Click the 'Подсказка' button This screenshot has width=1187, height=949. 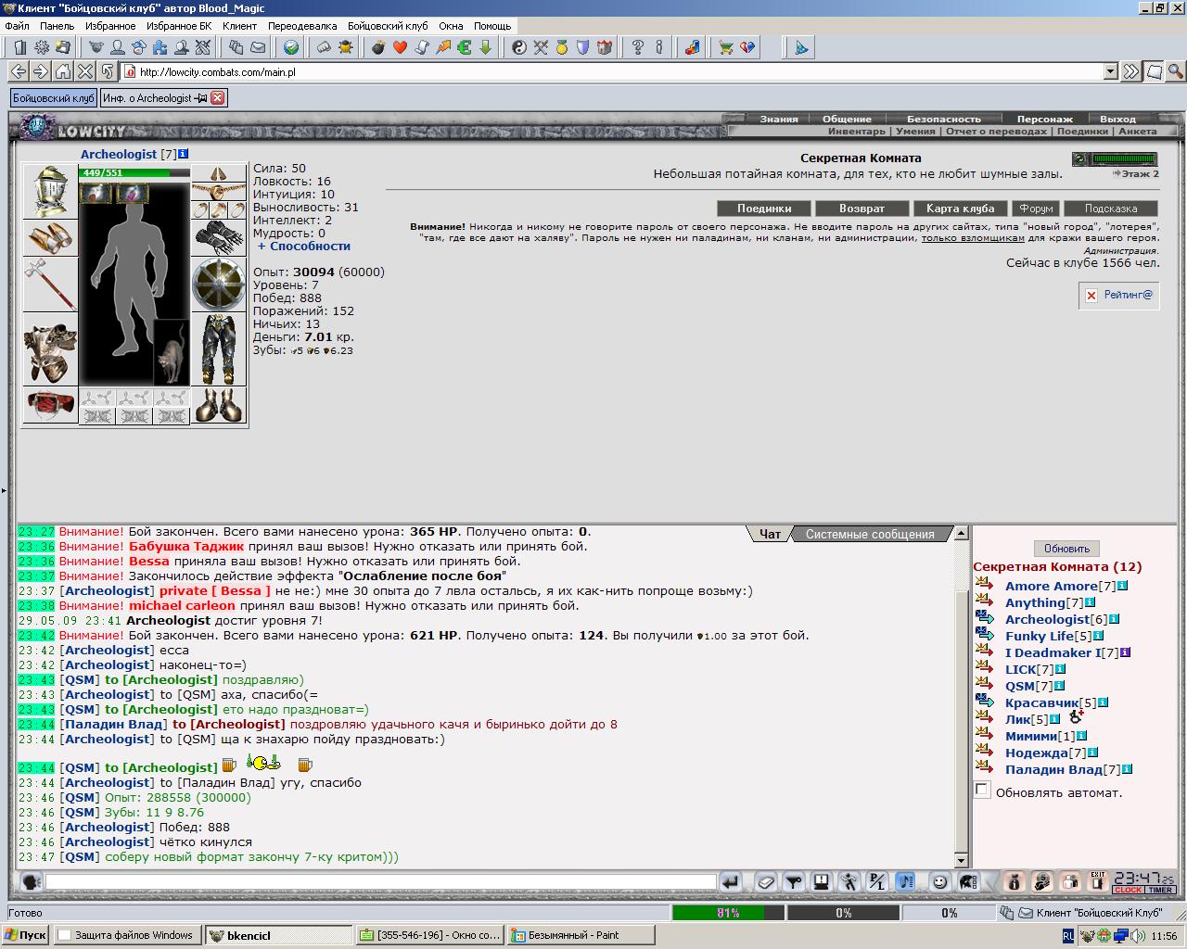point(1110,209)
